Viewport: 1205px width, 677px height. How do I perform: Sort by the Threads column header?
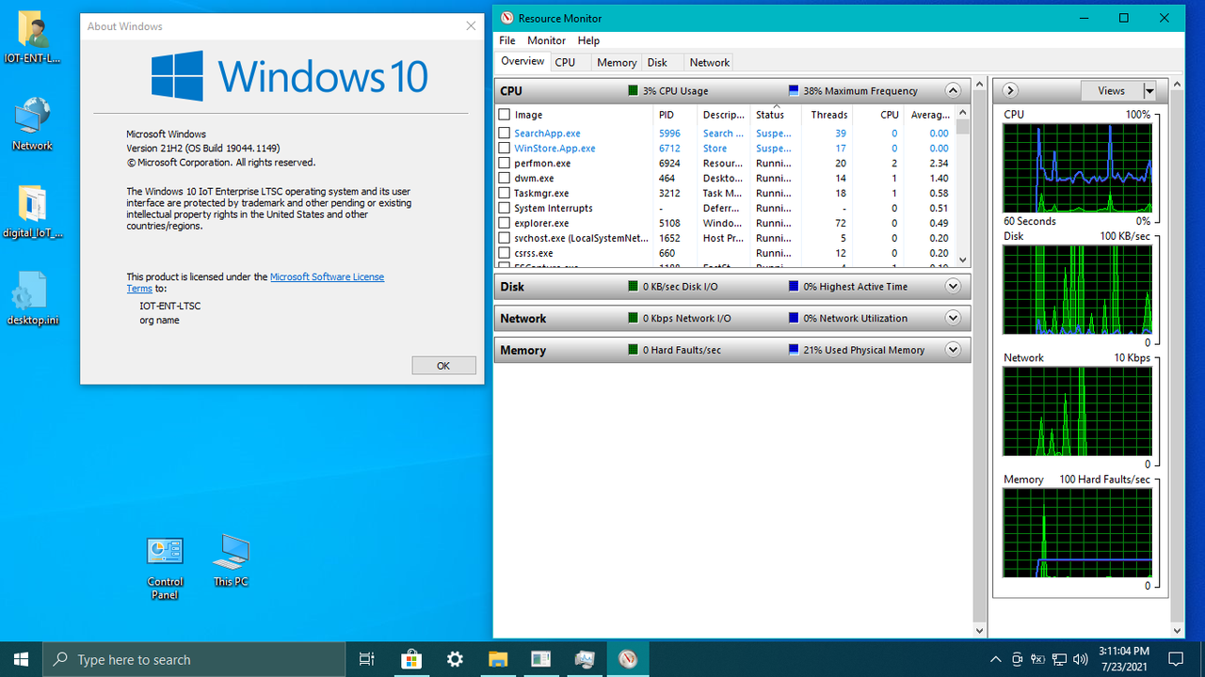click(x=828, y=115)
